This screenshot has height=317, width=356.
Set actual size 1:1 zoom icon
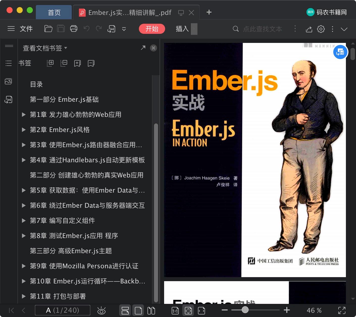coord(175,311)
